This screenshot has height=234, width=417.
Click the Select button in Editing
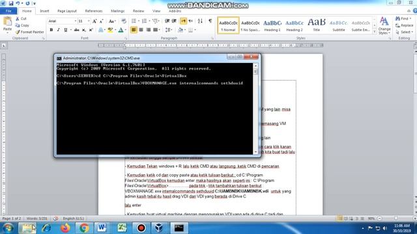404,32
